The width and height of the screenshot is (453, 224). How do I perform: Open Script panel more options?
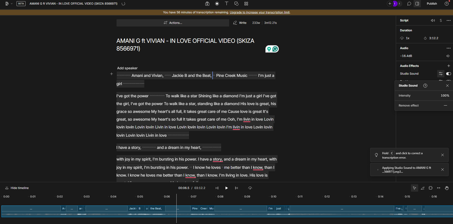[x=448, y=21]
